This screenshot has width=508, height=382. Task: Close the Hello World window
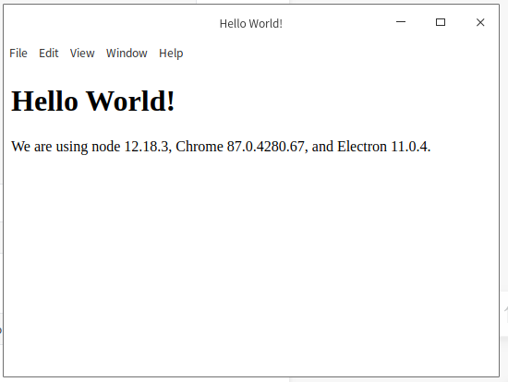(480, 22)
